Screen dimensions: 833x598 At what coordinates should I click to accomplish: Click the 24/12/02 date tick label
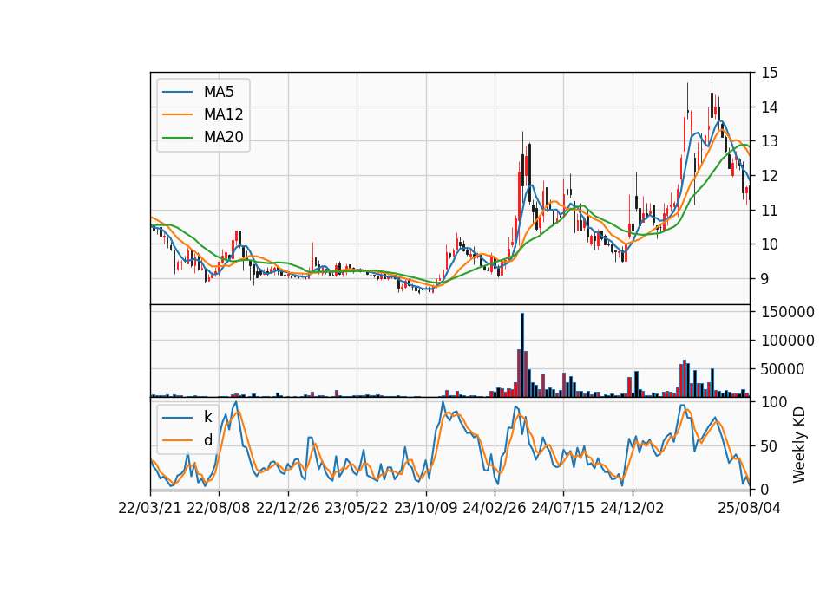pos(633,509)
